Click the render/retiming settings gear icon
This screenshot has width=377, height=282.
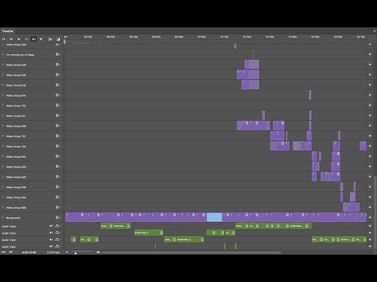(41, 39)
